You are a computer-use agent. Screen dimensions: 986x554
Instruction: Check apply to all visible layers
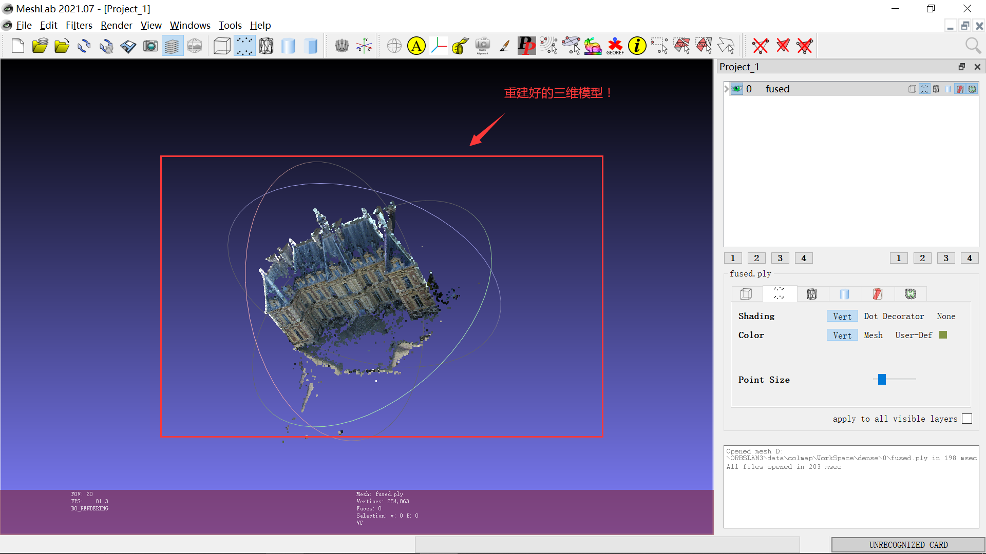[967, 419]
